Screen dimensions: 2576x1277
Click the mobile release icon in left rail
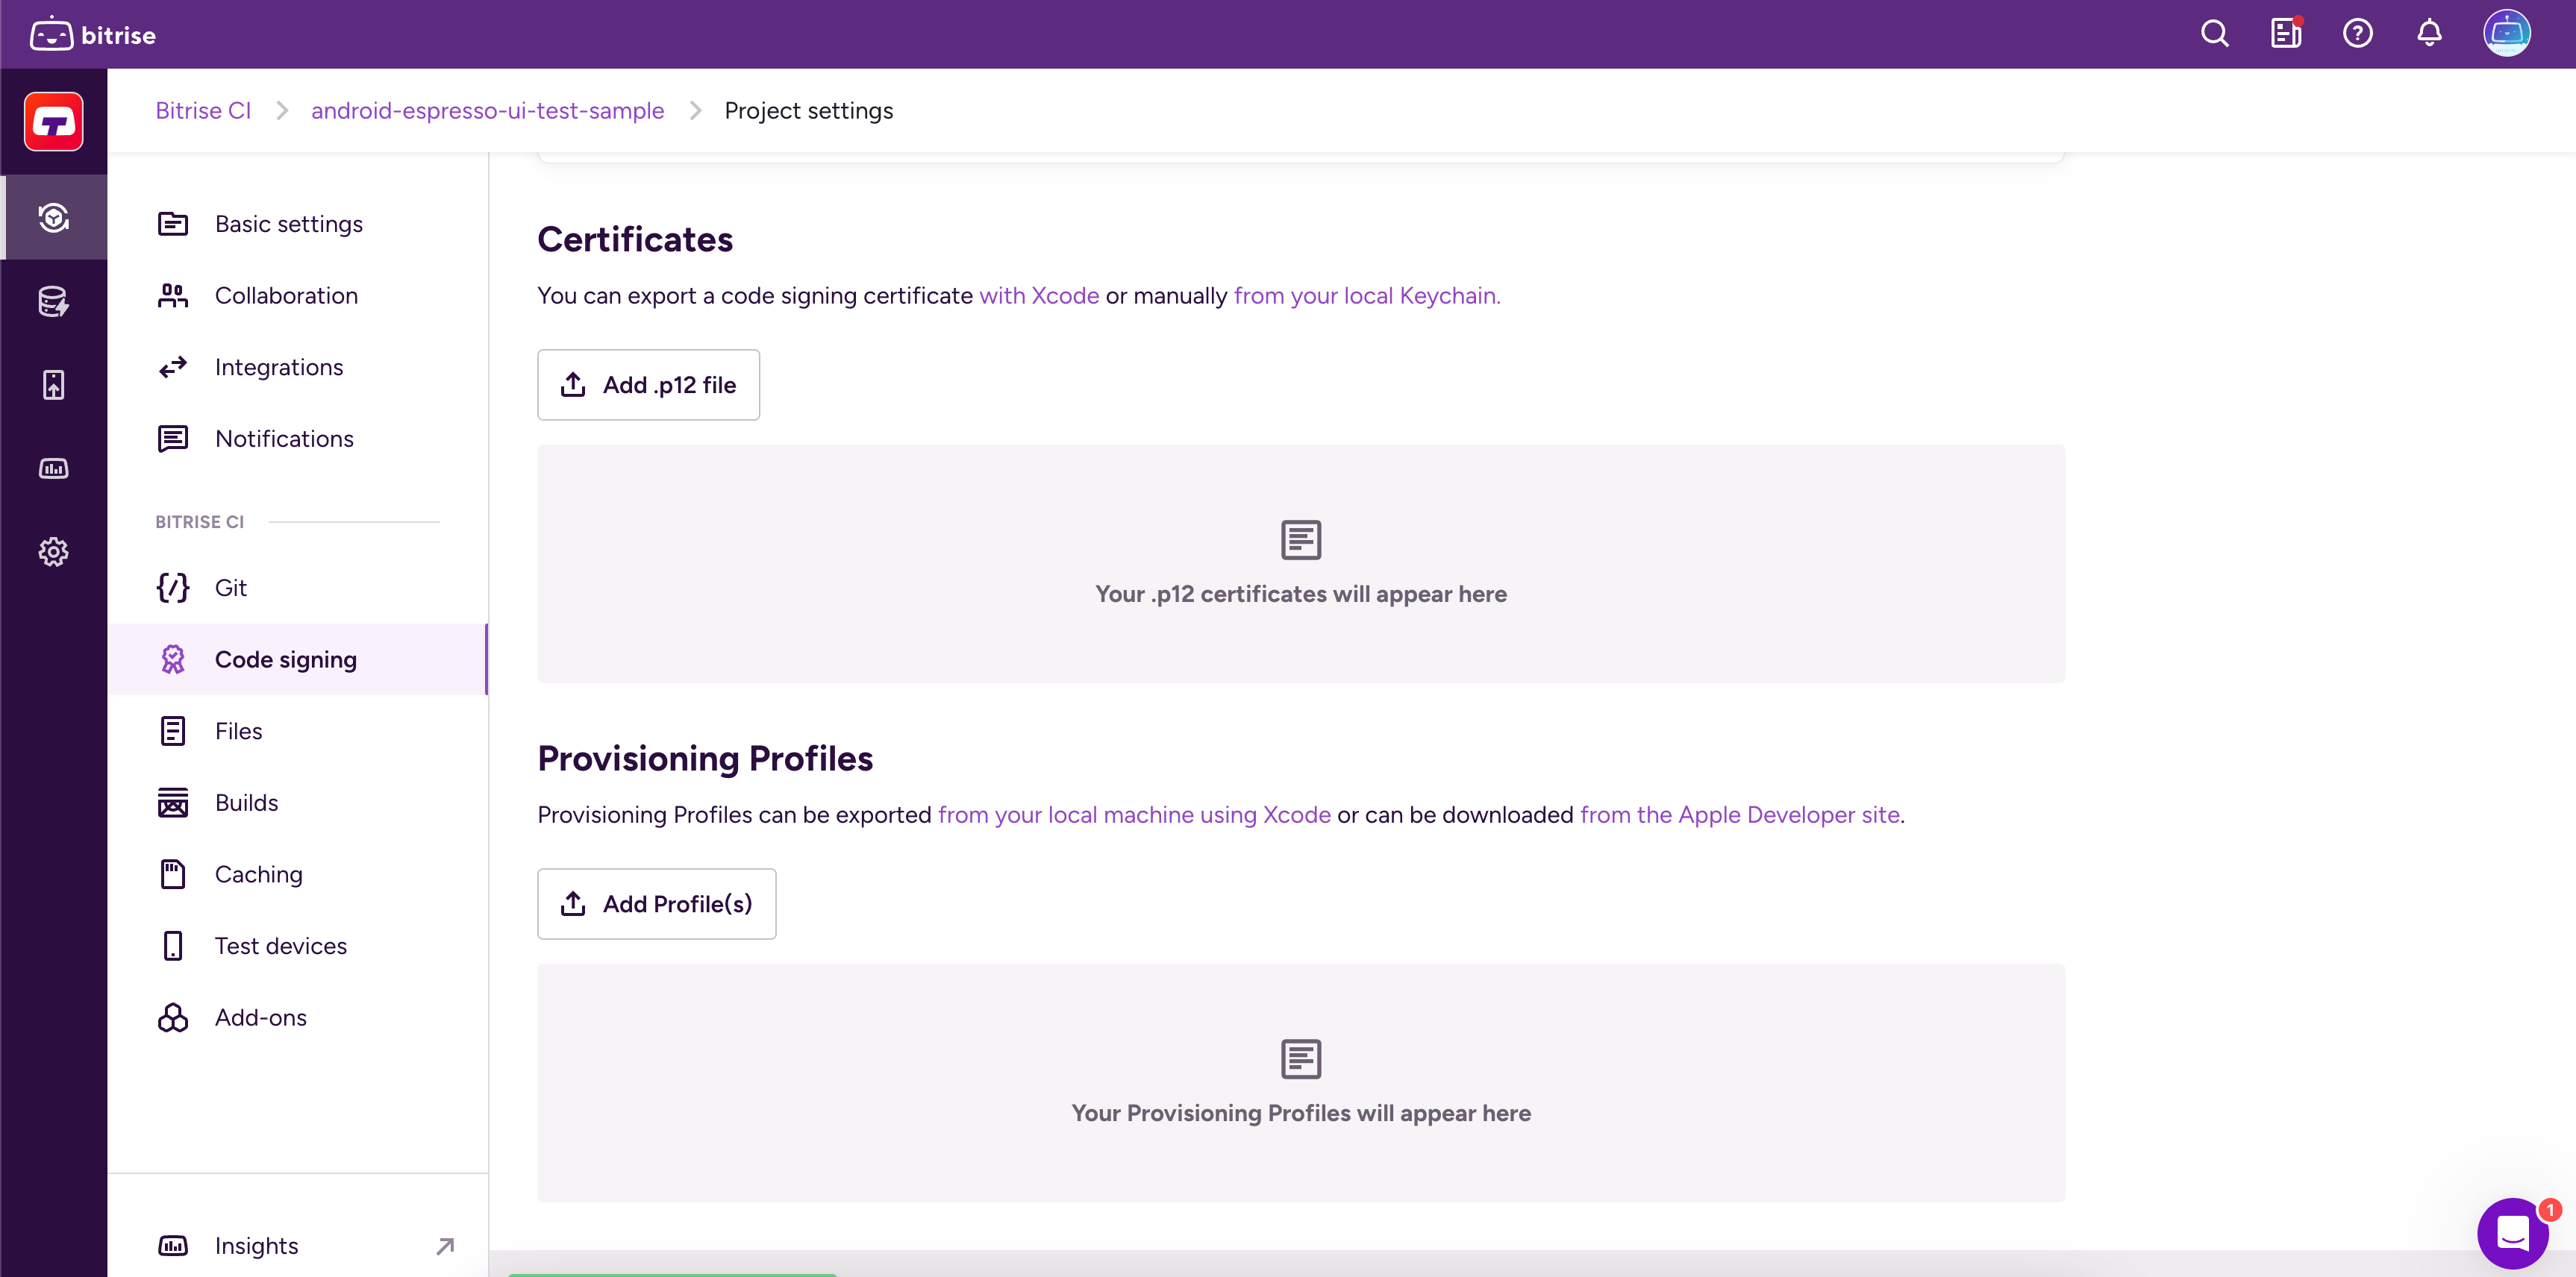54,385
